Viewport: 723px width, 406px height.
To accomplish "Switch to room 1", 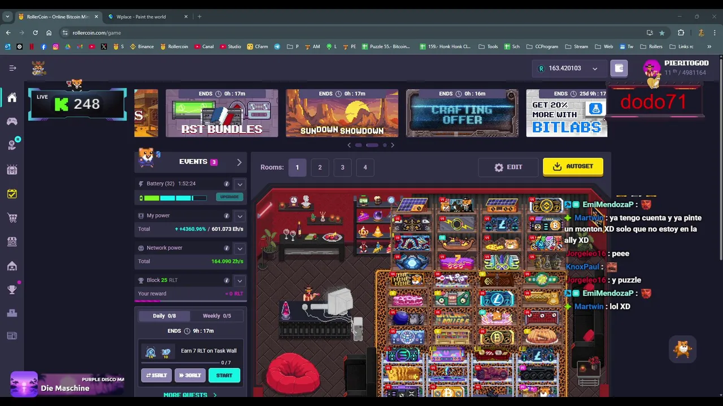I will click(297, 167).
